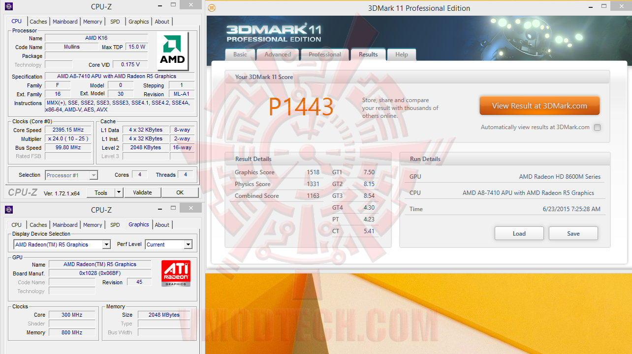This screenshot has width=632, height=354.
Task: Expand the arrow beside the Tools button
Action: [x=119, y=192]
